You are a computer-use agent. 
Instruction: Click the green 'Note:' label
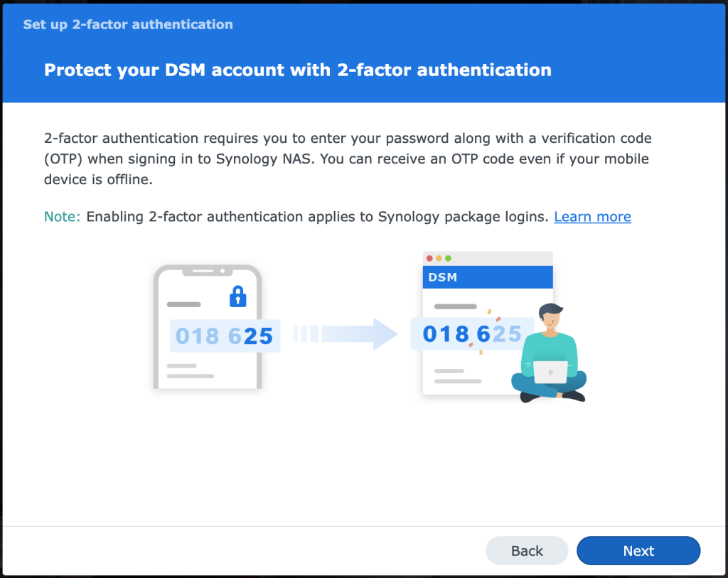tap(63, 217)
